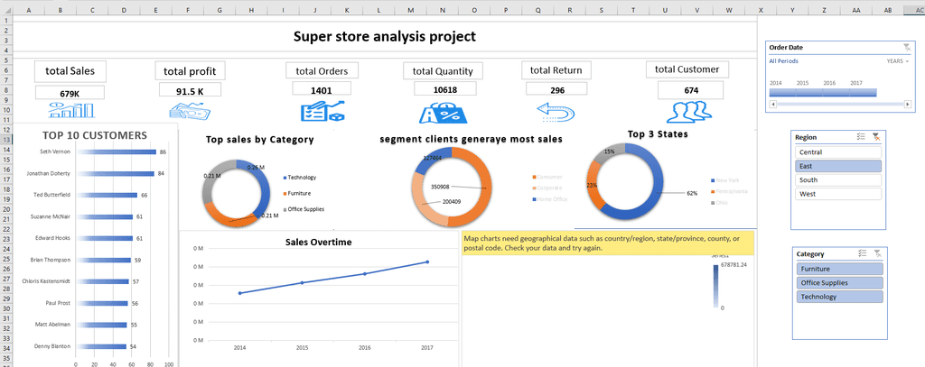Click the 350908 label on segment donut
This screenshot has width=925, height=367.
coord(440,187)
